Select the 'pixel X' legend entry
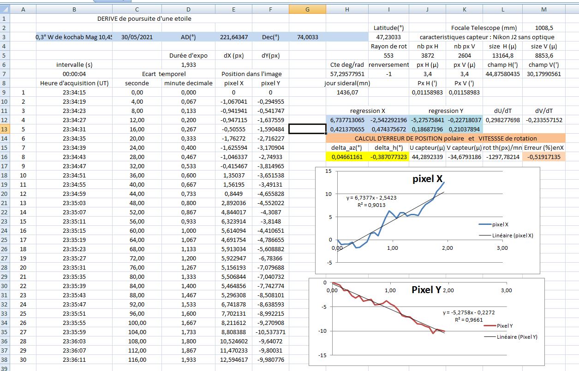 coord(494,224)
